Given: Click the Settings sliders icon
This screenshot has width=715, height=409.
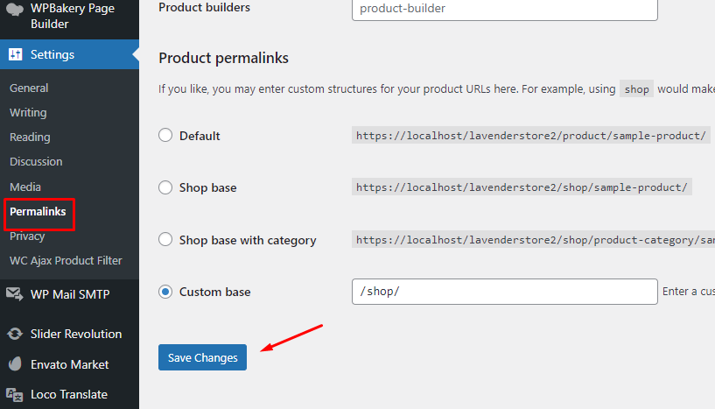Looking at the screenshot, I should (16, 54).
